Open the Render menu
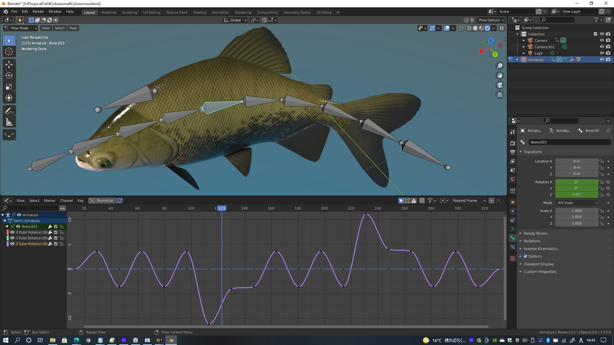Screen dimensions: 614x345 38,11
